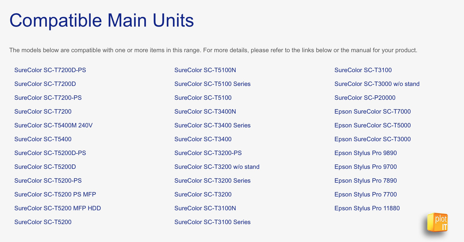
Task: Open the SureColor SC-P20000 link
Action: (x=365, y=98)
